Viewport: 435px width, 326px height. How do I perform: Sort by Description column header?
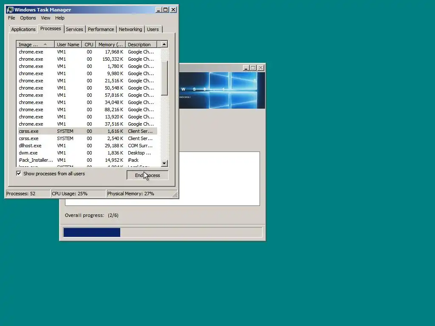click(141, 44)
